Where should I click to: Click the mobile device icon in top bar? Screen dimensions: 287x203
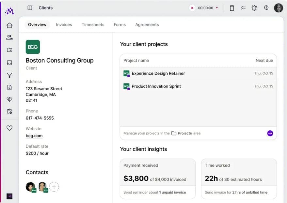tap(232, 8)
